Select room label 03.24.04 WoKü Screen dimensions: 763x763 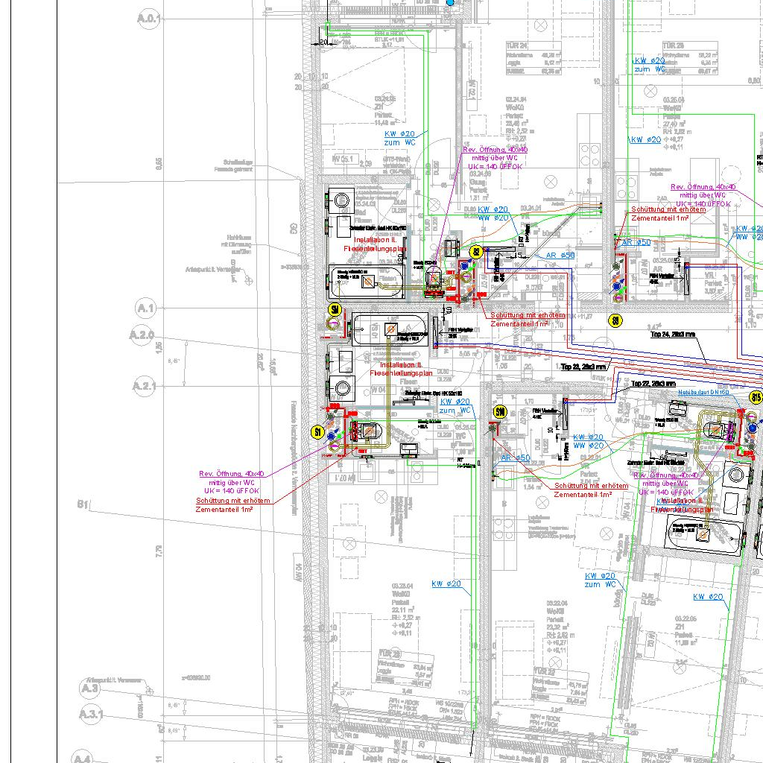pos(516,103)
